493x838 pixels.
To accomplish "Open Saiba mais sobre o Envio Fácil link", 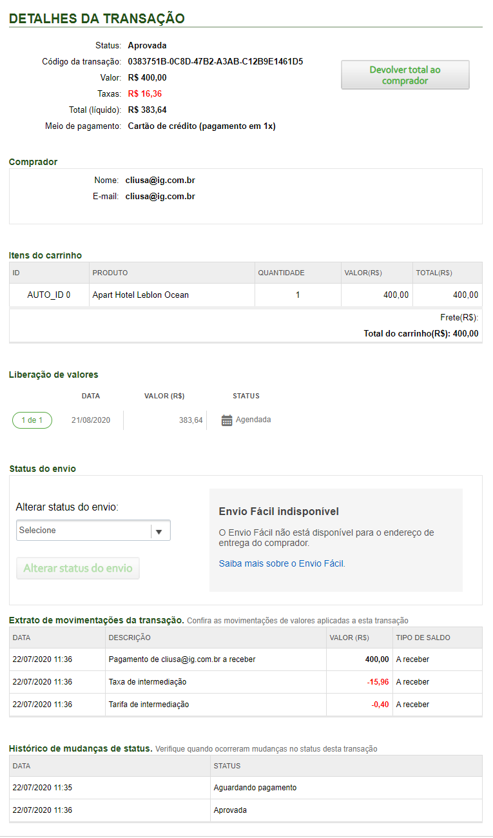I will point(282,563).
